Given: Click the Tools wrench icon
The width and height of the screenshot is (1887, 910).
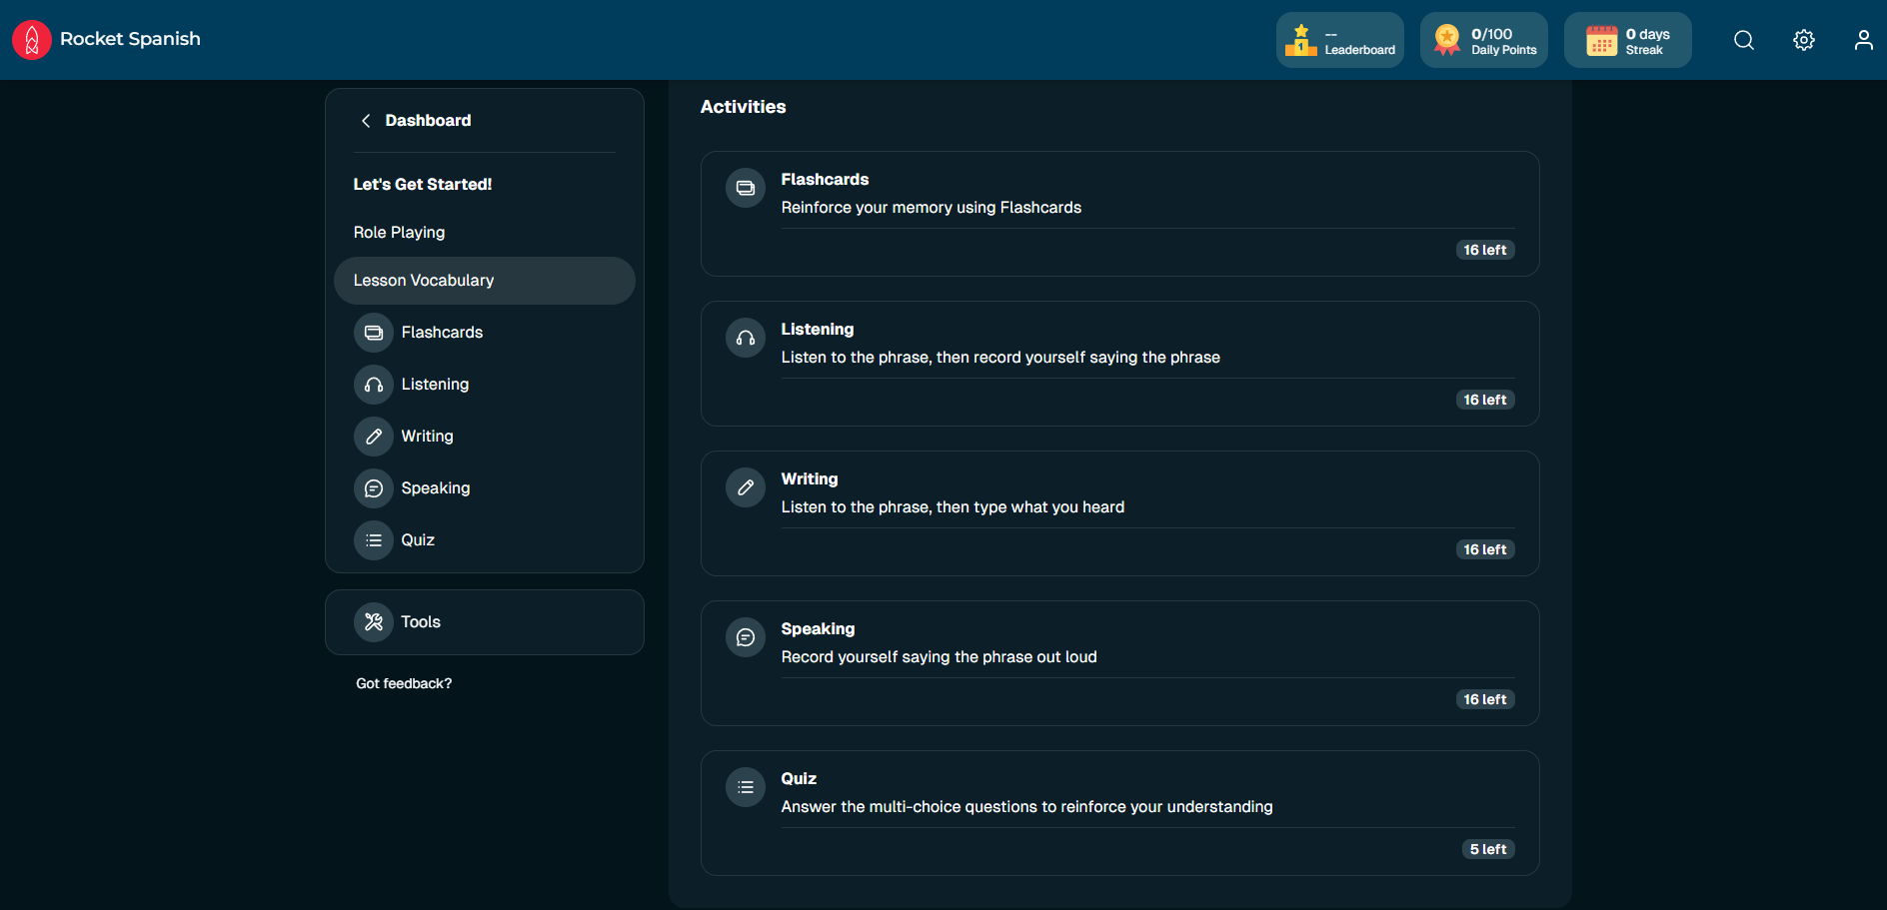Looking at the screenshot, I should 374,622.
